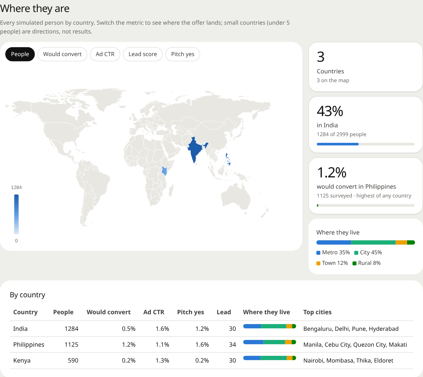The height and width of the screenshot is (377, 423).
Task: Click the Would convert column header
Action: (109, 312)
